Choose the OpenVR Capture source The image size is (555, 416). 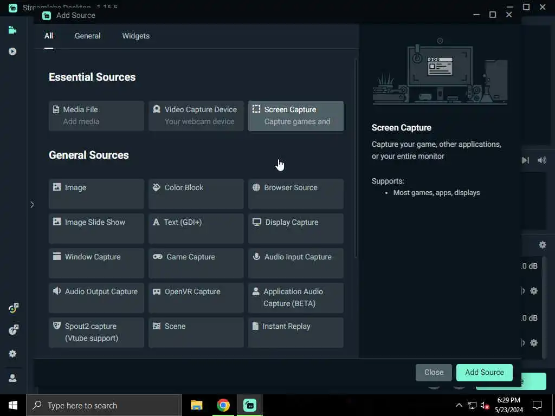(196, 297)
